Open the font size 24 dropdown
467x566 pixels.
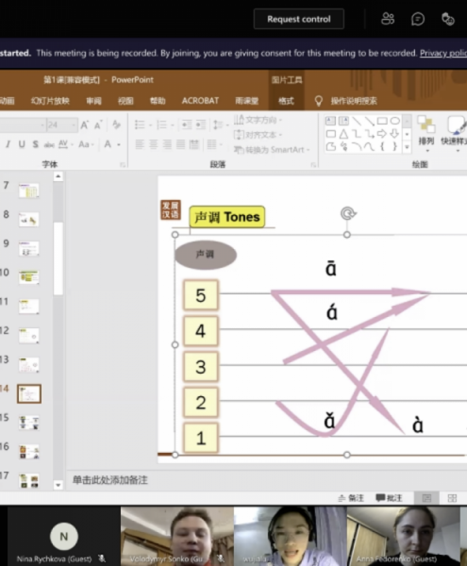click(x=74, y=125)
